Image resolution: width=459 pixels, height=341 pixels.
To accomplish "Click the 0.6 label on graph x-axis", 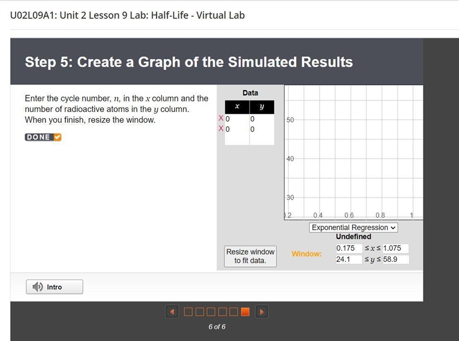I will (x=349, y=215).
